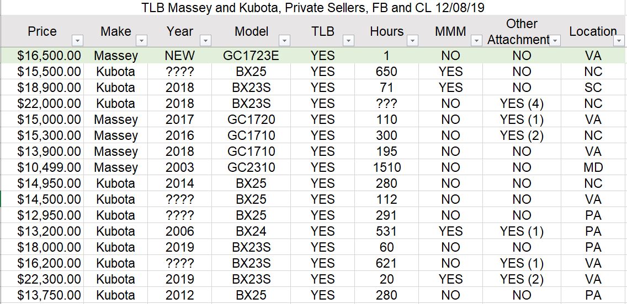The image size is (627, 304).
Task: Open the Other Attachment filter dropdown
Action: [x=555, y=41]
